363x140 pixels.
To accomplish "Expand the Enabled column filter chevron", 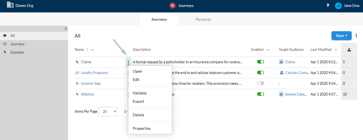I will pos(268,50).
